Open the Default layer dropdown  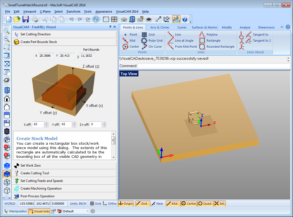click(76, 211)
